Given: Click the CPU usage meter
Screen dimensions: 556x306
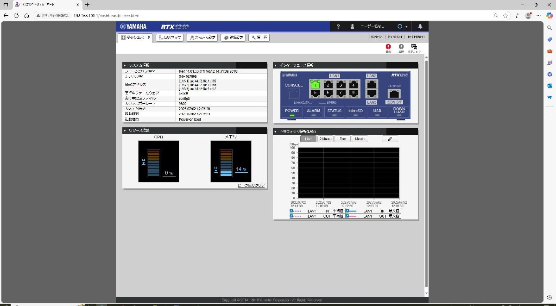Looking at the screenshot, I should pyautogui.click(x=158, y=162).
